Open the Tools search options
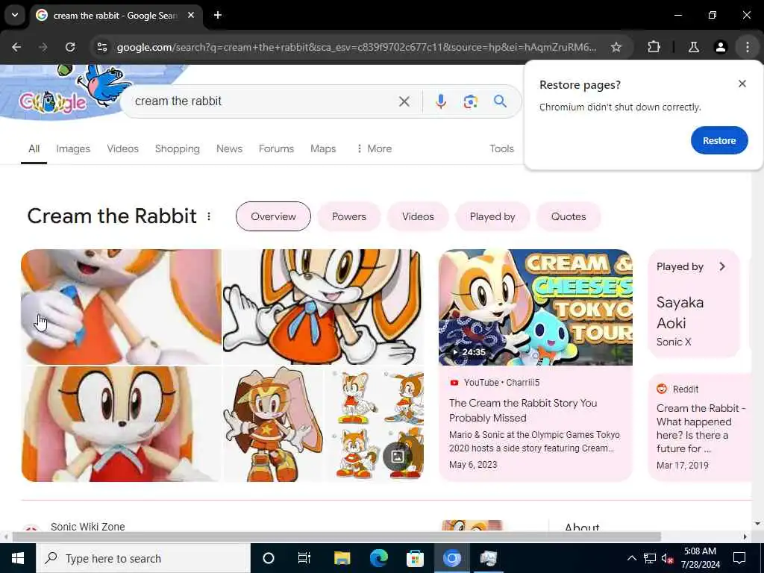764x573 pixels. pos(501,148)
